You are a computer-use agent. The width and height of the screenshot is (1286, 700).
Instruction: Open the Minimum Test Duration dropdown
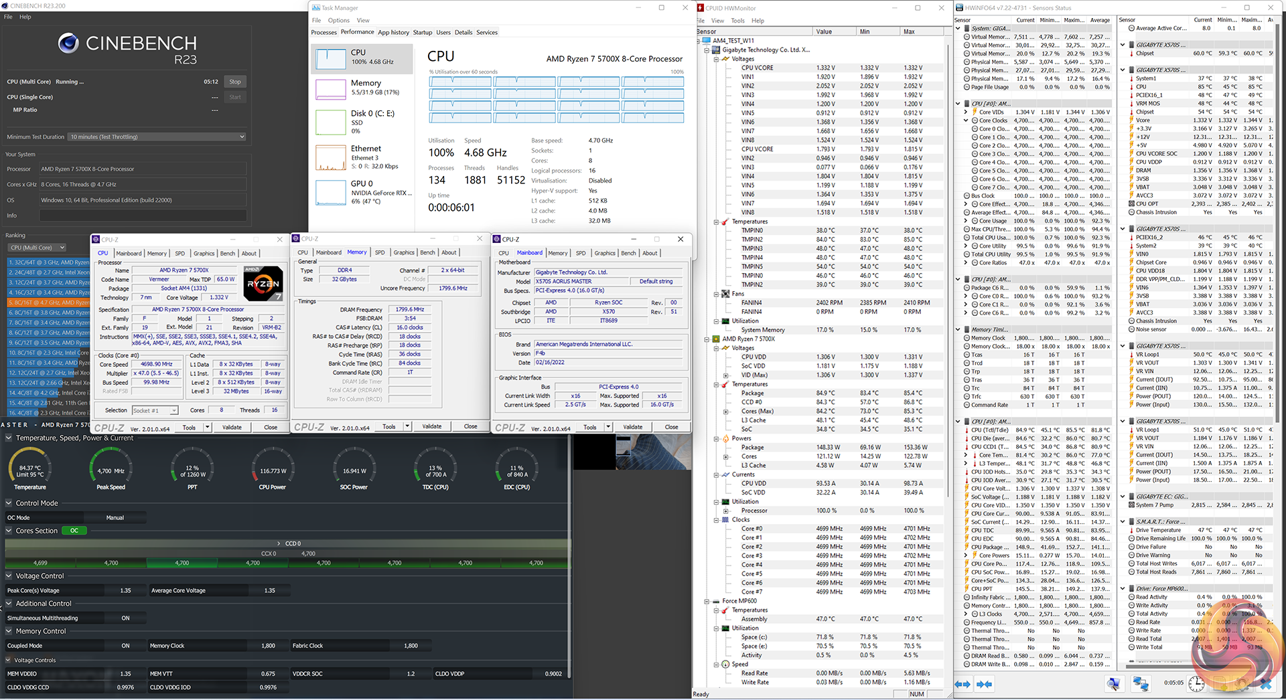[157, 137]
